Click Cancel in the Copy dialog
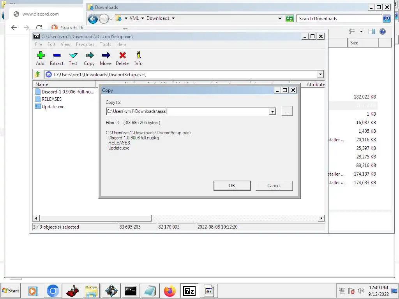 point(274,186)
